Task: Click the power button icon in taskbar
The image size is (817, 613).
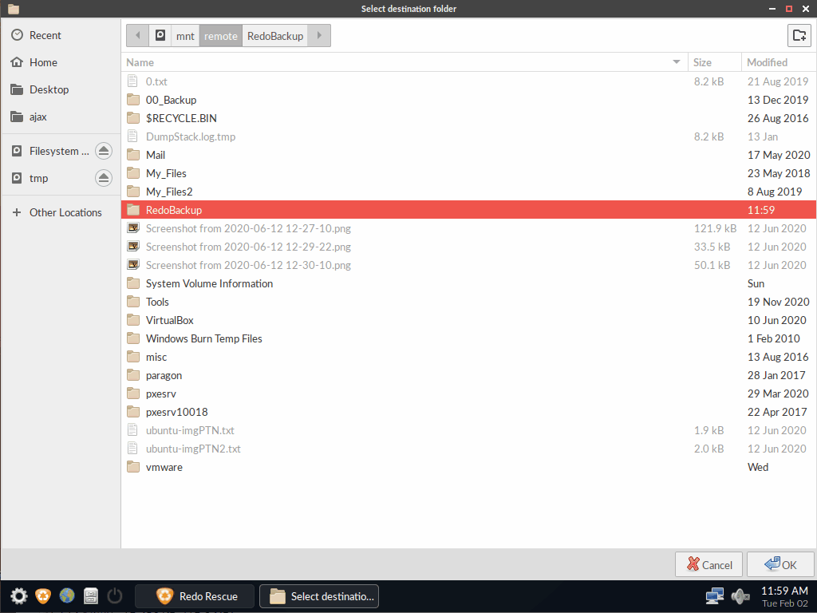Action: [x=115, y=595]
